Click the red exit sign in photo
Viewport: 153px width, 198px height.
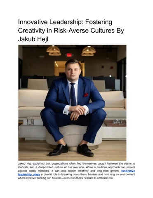[69, 55]
